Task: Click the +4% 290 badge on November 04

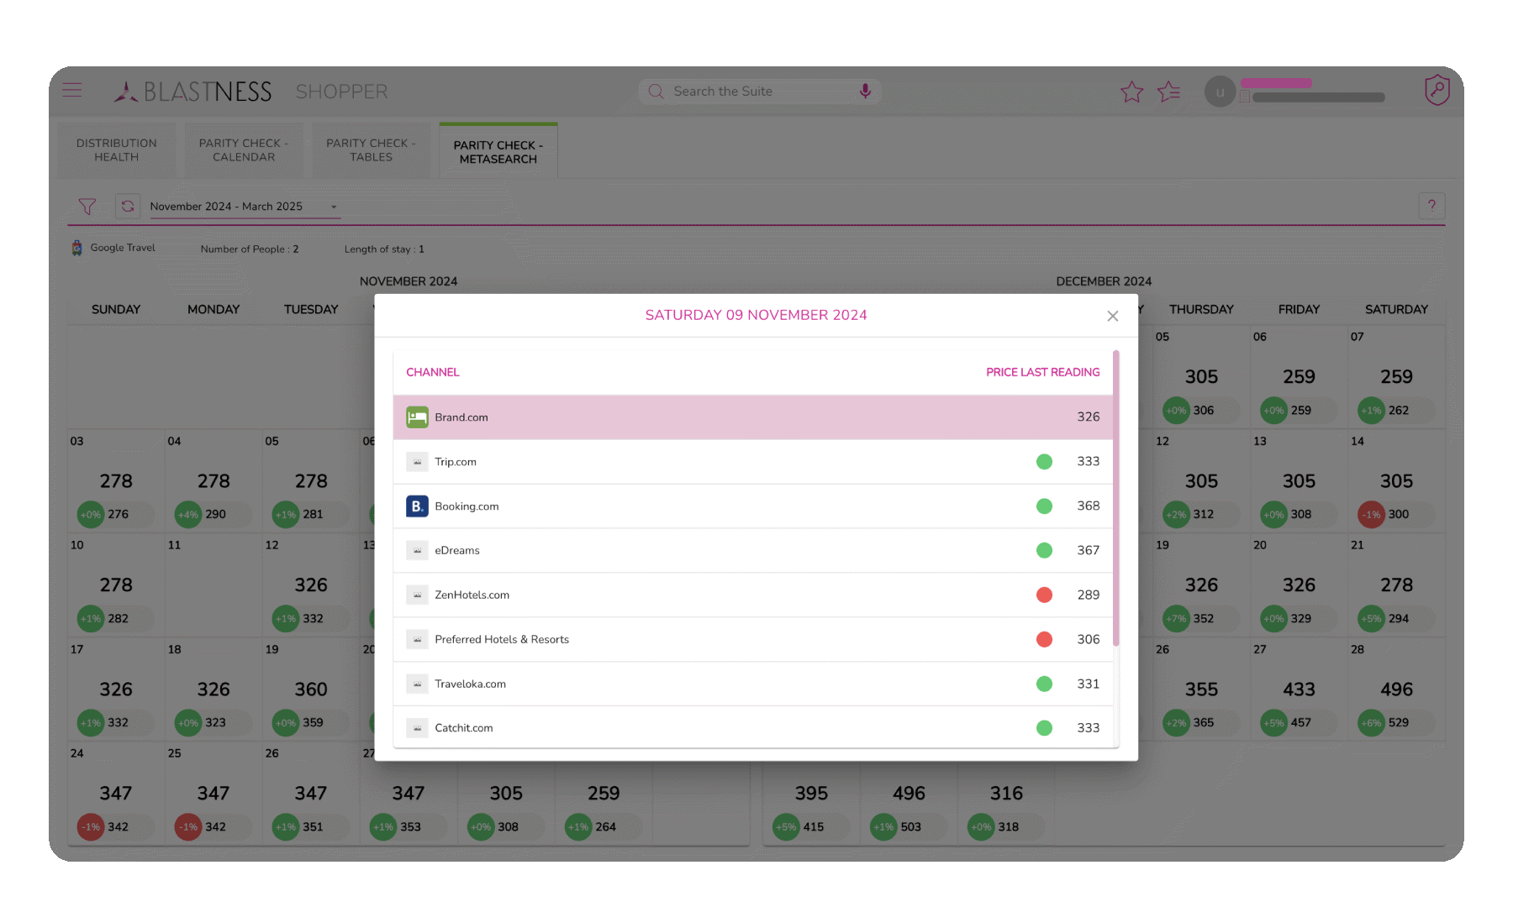Action: point(214,515)
